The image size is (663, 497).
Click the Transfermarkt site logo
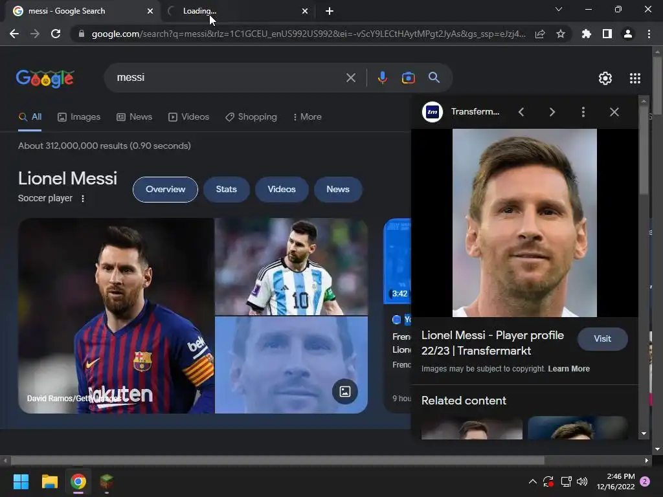click(x=433, y=112)
